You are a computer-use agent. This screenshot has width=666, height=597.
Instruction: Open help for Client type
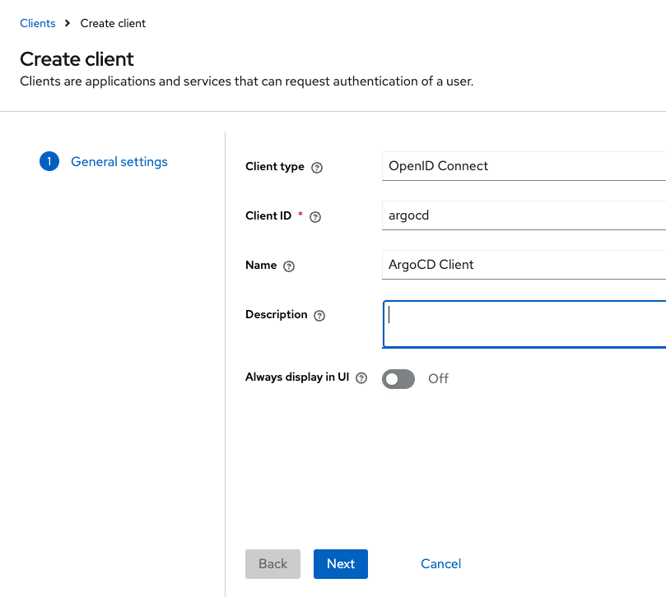pyautogui.click(x=317, y=168)
